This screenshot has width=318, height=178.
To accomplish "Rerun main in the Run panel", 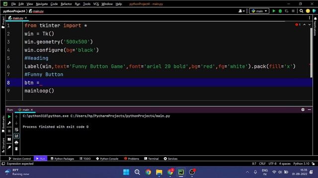I will 9,117.
